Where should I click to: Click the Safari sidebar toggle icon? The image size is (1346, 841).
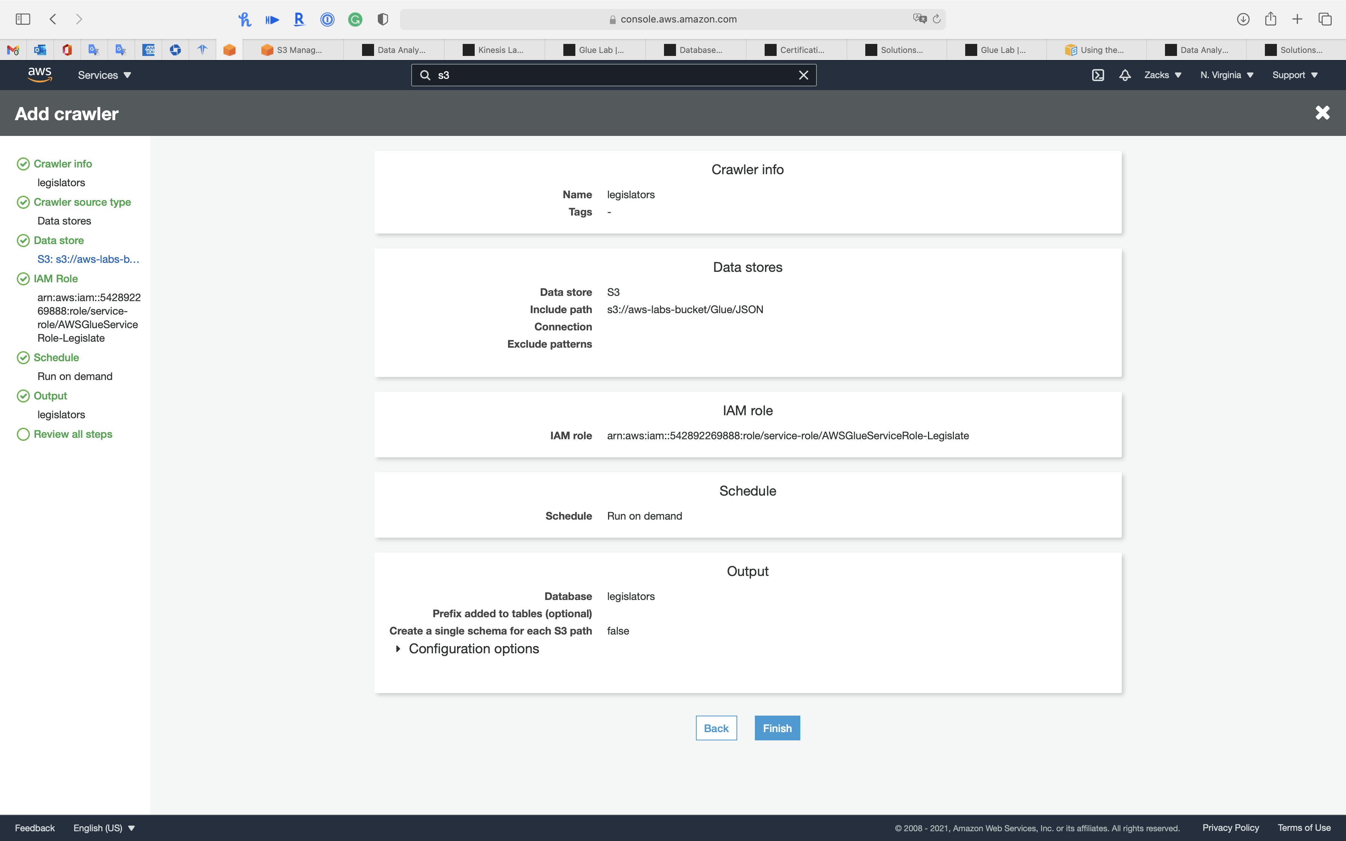coord(23,19)
